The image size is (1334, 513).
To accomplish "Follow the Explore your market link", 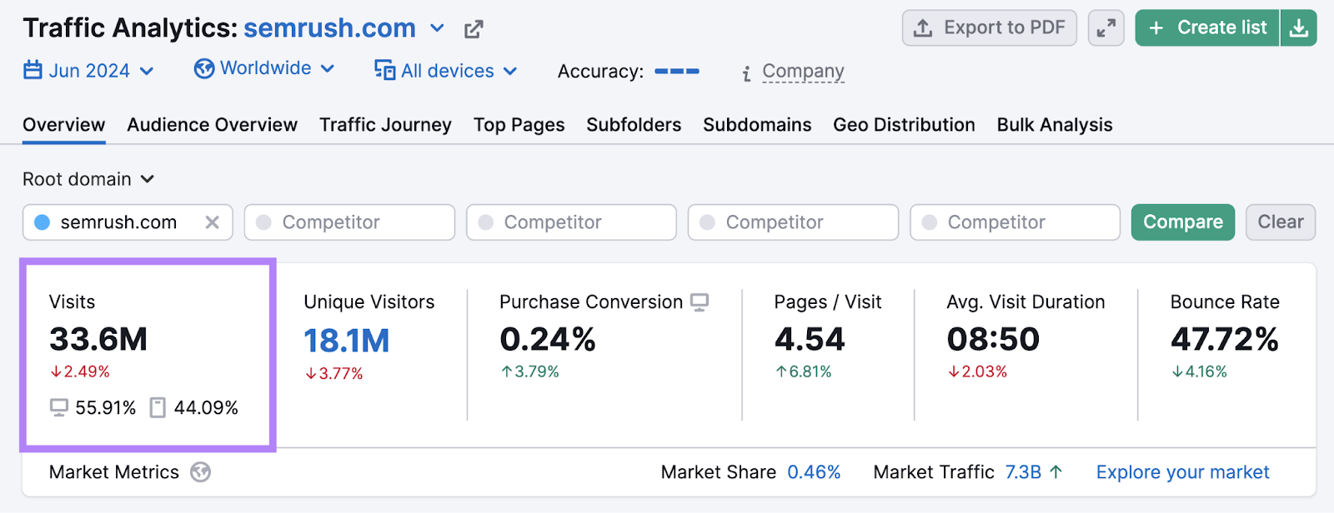I will pyautogui.click(x=1182, y=472).
